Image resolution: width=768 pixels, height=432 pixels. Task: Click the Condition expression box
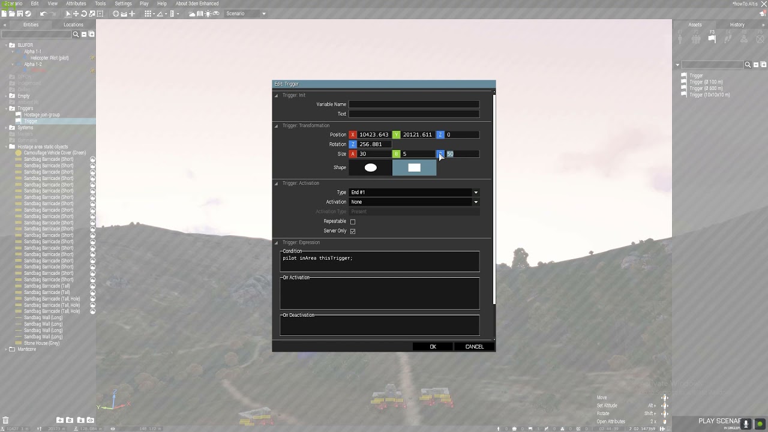380,262
